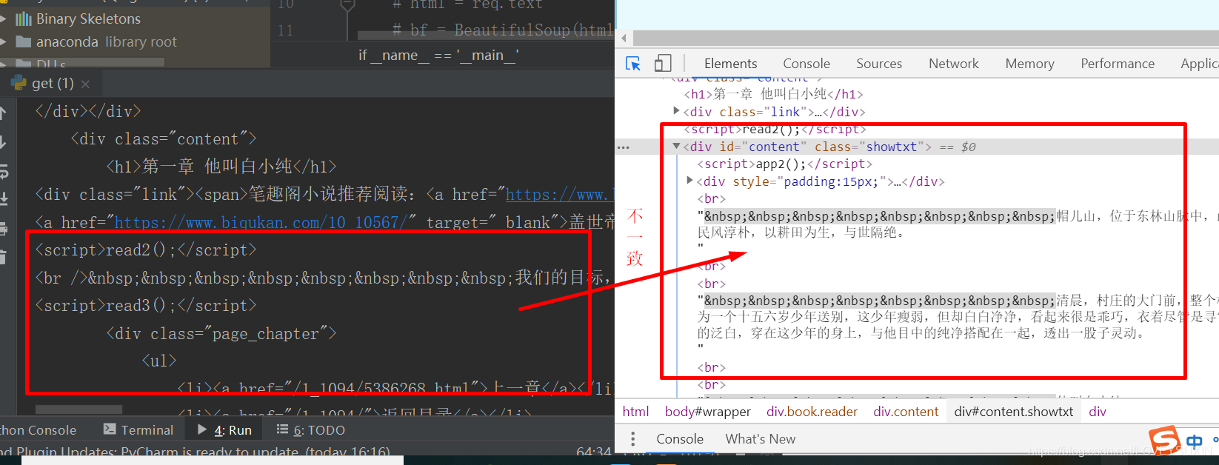Click the trash icon to clear run output

(x=3, y=257)
